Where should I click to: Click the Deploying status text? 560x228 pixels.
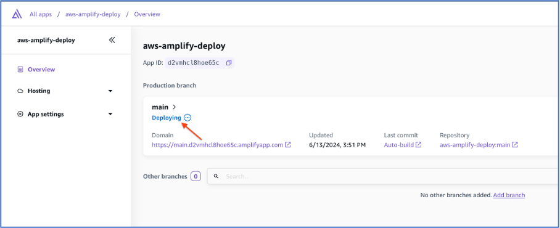click(x=167, y=118)
